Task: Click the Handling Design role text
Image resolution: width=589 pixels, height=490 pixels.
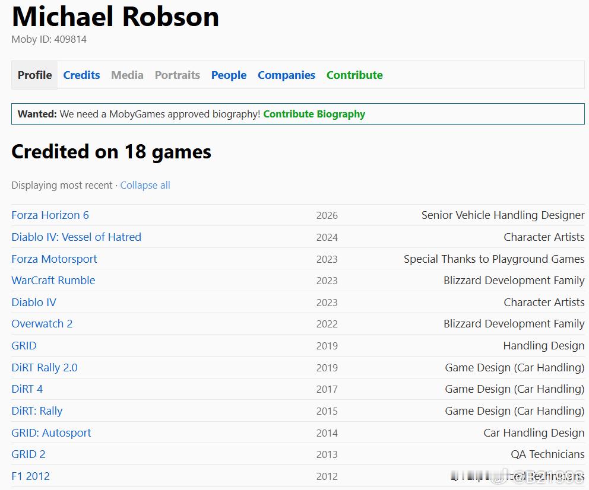Action: click(543, 346)
